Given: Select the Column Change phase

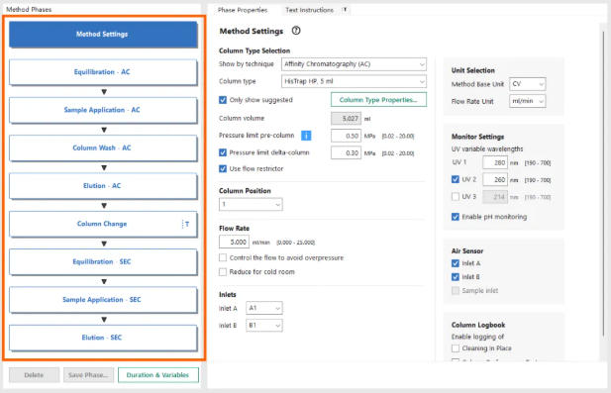Looking at the screenshot, I should pos(103,224).
